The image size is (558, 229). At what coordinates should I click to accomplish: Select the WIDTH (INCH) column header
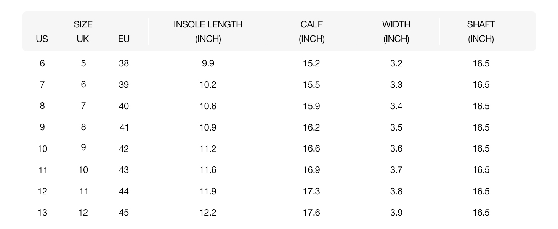point(396,32)
